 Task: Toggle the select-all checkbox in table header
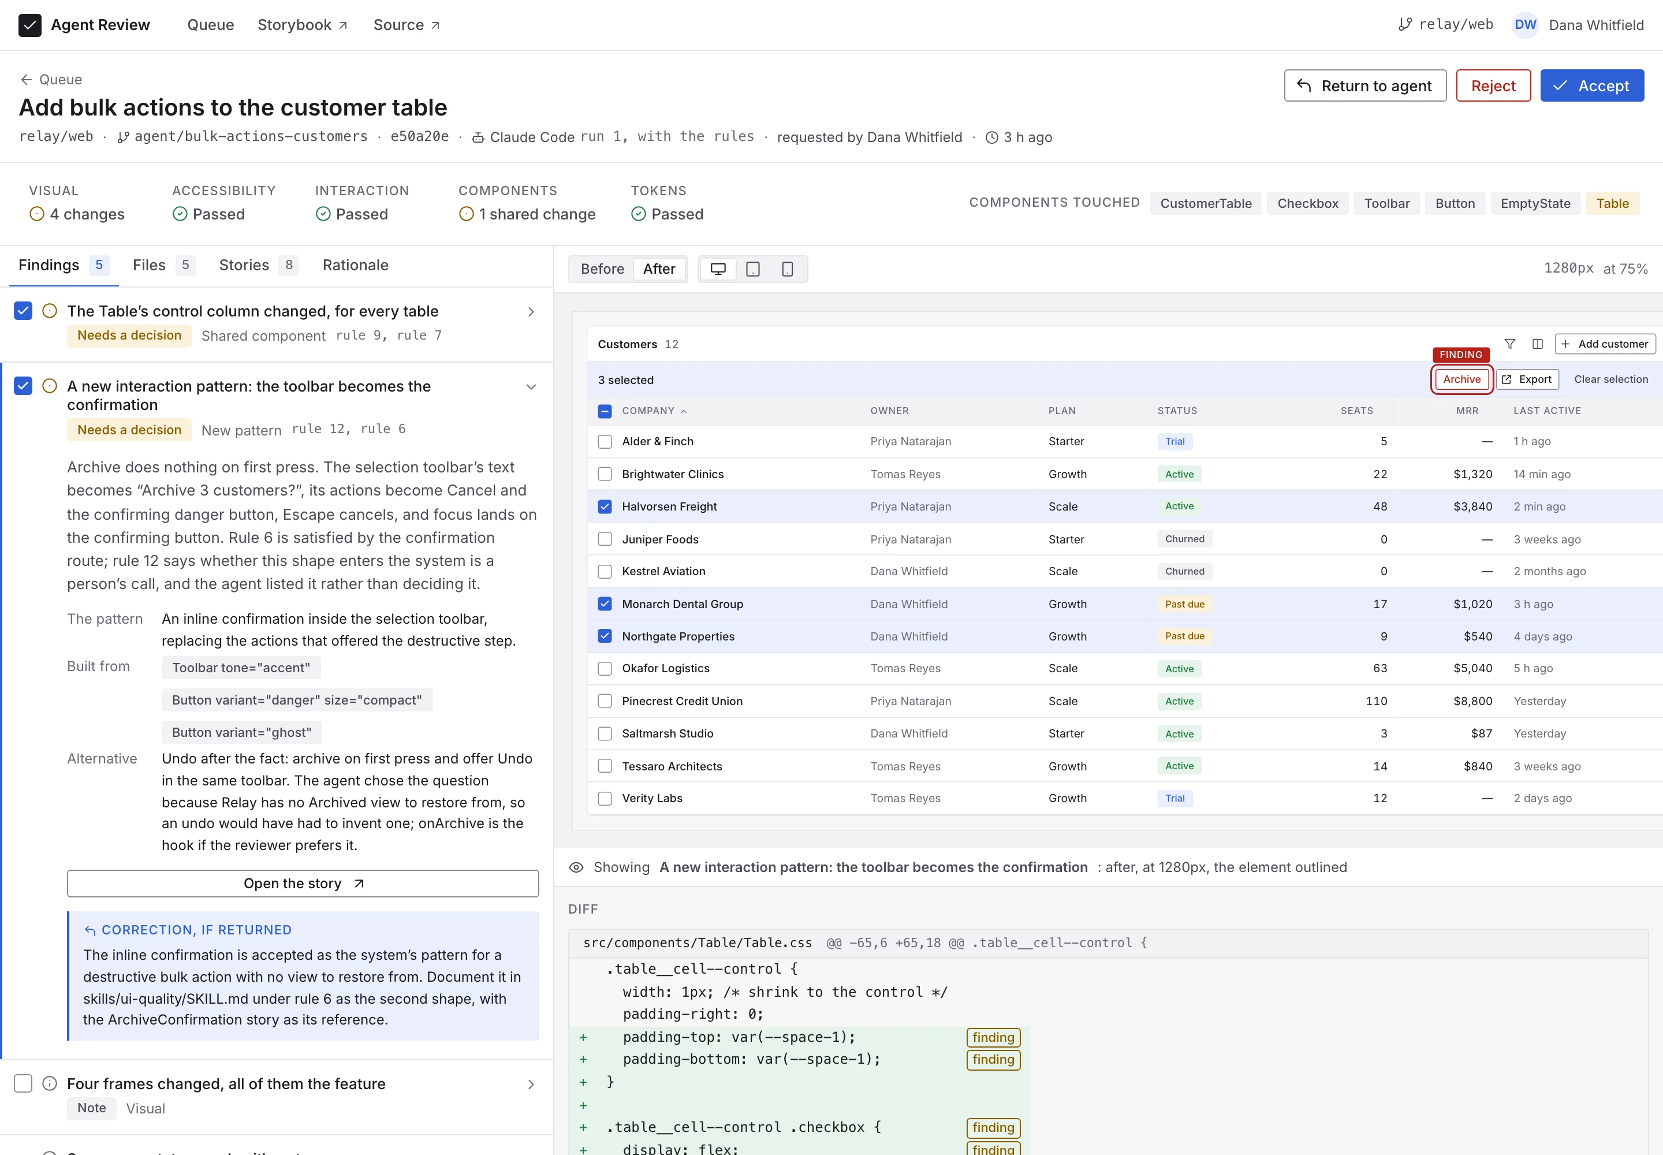click(x=605, y=411)
